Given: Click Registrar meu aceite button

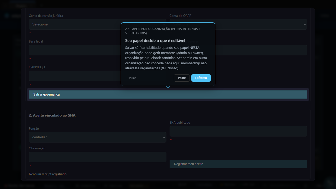Looking at the screenshot, I should coord(238,164).
